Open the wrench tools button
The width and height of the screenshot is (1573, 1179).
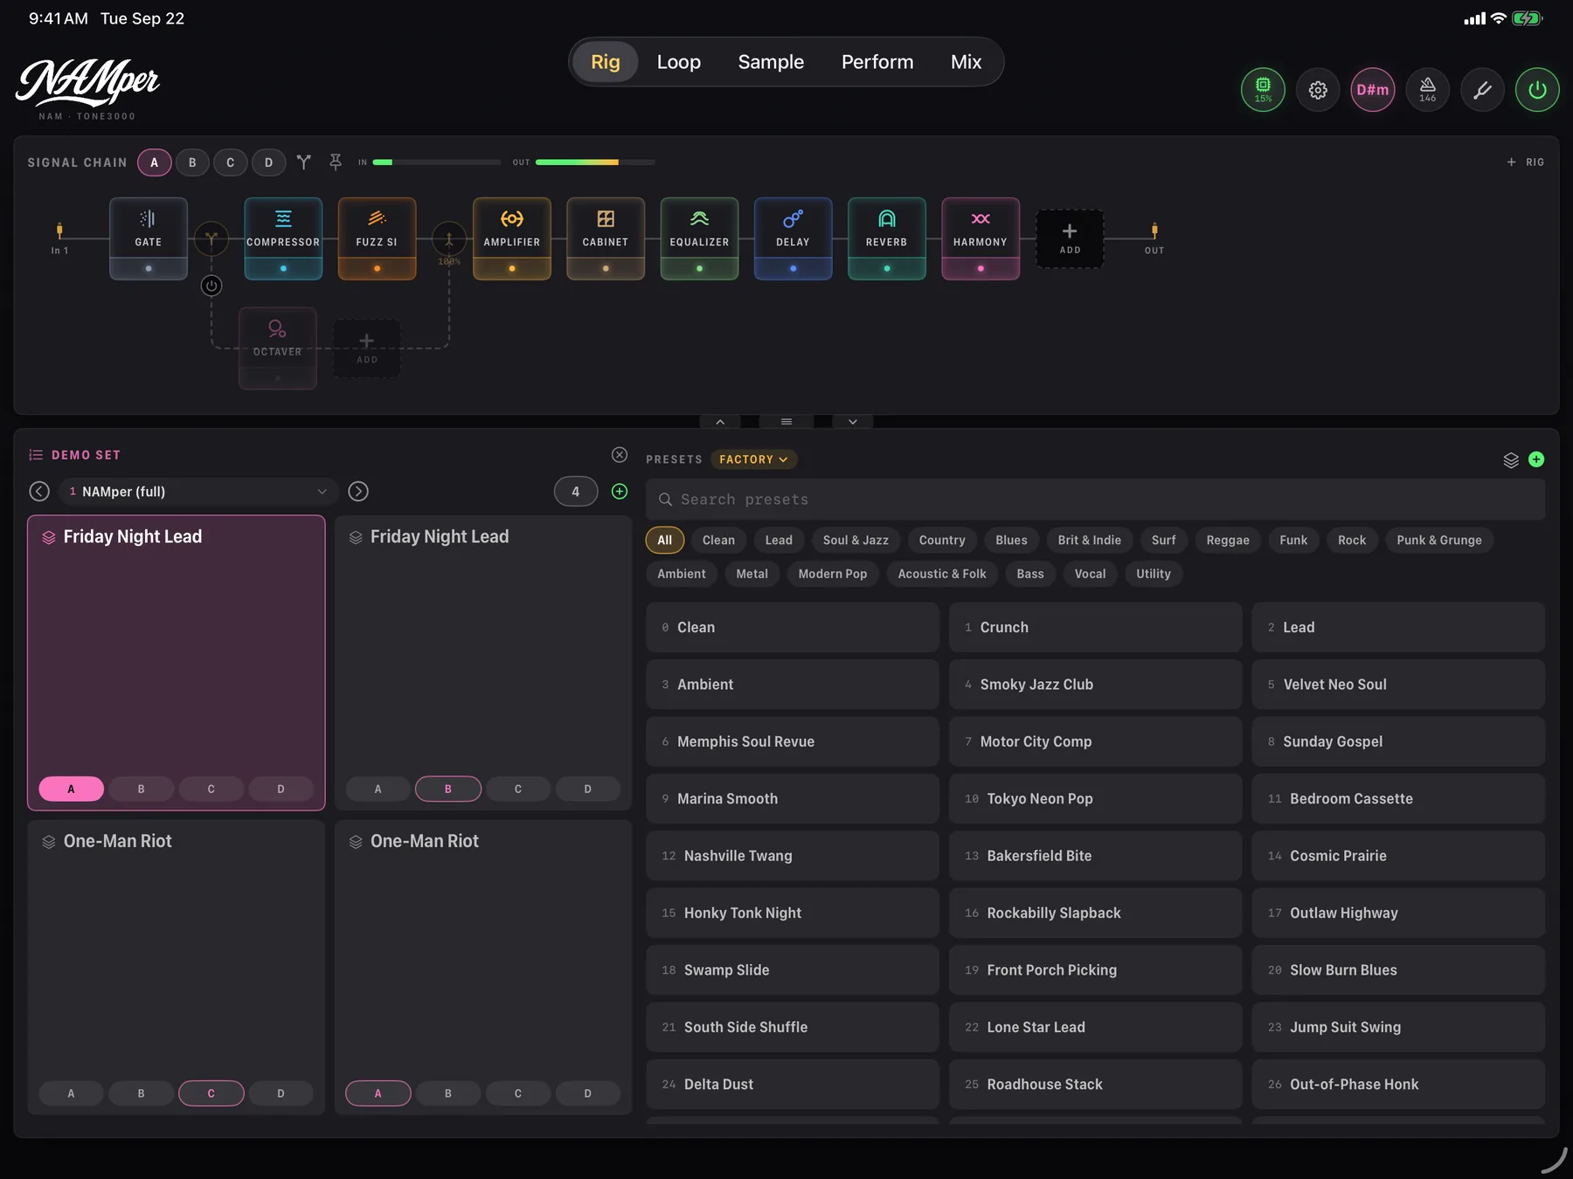coord(1483,90)
